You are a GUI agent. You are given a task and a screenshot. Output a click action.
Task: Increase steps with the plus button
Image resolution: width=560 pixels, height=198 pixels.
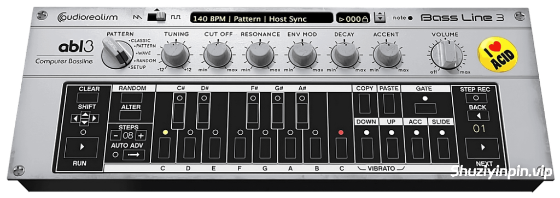(141, 135)
